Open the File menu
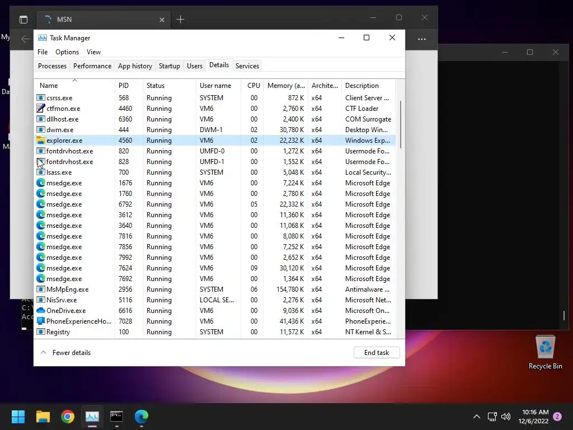 [x=43, y=52]
